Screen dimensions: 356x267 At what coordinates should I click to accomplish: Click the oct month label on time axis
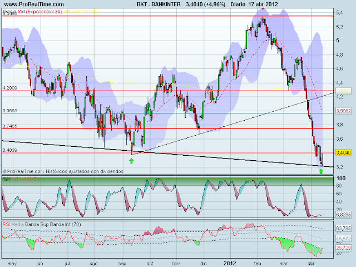pyautogui.click(x=150, y=264)
